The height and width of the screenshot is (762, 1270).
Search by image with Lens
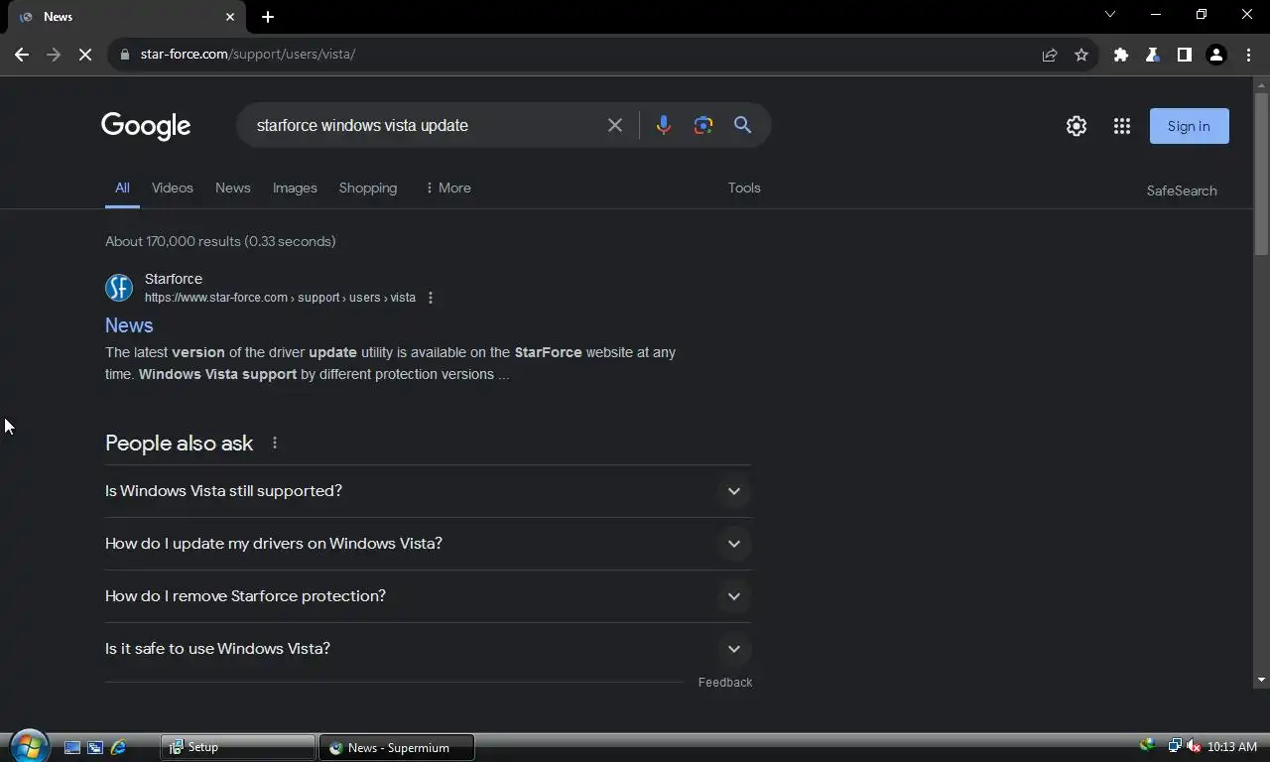pos(703,125)
